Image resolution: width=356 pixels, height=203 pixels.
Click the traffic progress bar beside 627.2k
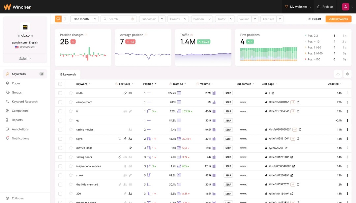(178, 93)
